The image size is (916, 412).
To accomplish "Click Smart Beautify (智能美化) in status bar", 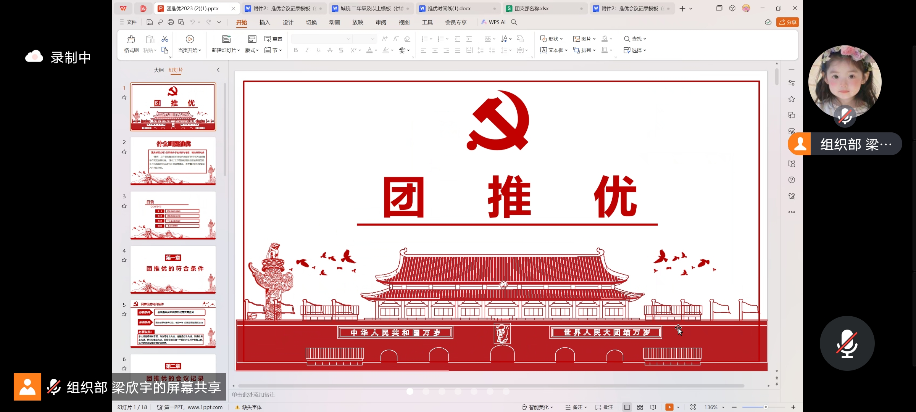I will pos(537,407).
